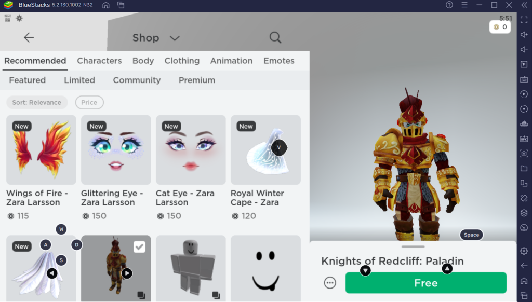Click the home icon in the title bar
The width and height of the screenshot is (532, 302).
click(105, 5)
